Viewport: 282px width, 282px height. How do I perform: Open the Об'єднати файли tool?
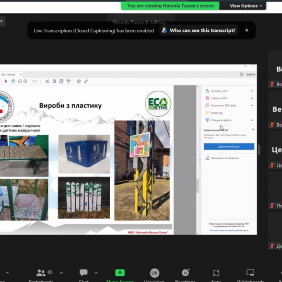[x=218, y=120]
